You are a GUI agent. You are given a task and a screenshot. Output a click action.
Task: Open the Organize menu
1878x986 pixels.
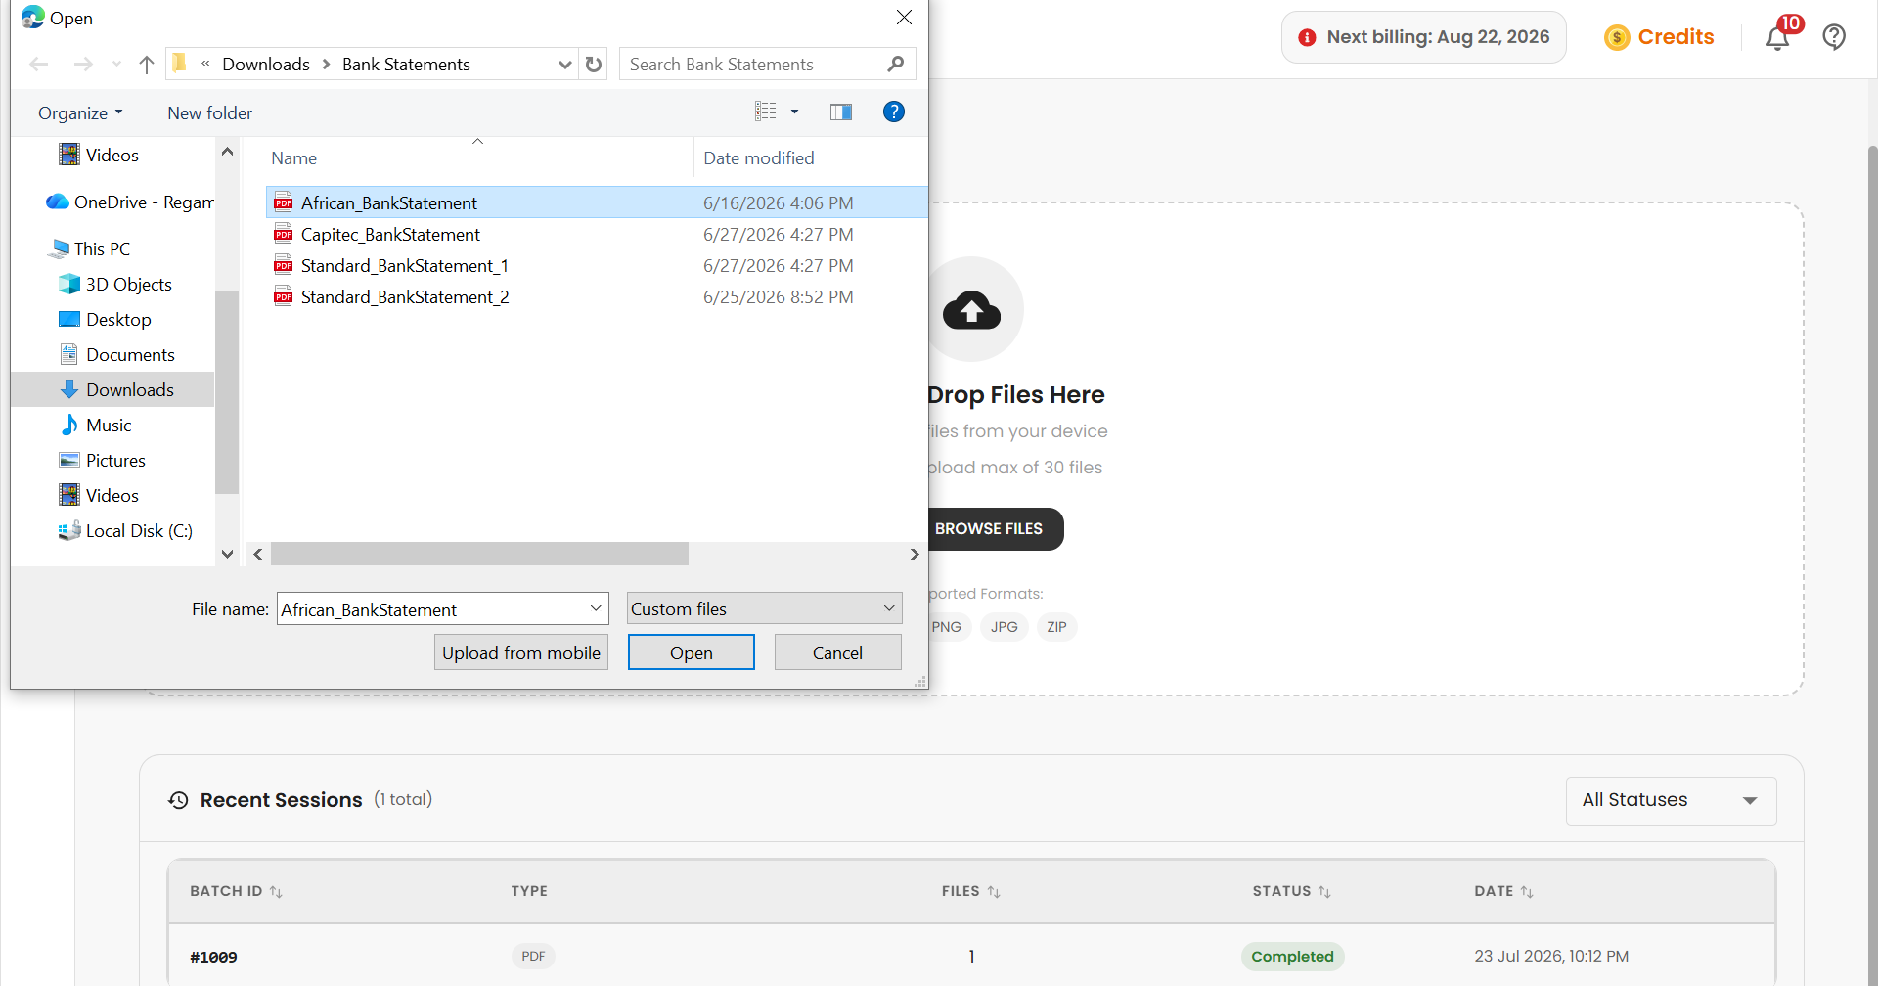coord(80,113)
